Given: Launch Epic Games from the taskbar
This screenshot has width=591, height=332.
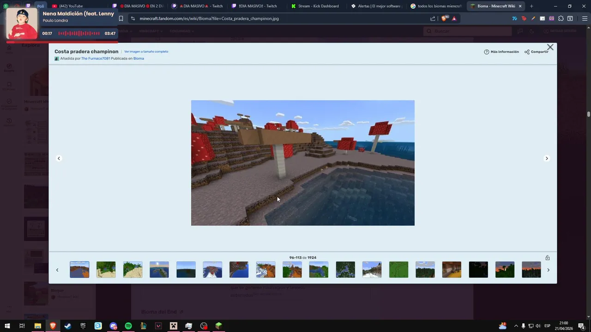Looking at the screenshot, I should [x=83, y=326].
